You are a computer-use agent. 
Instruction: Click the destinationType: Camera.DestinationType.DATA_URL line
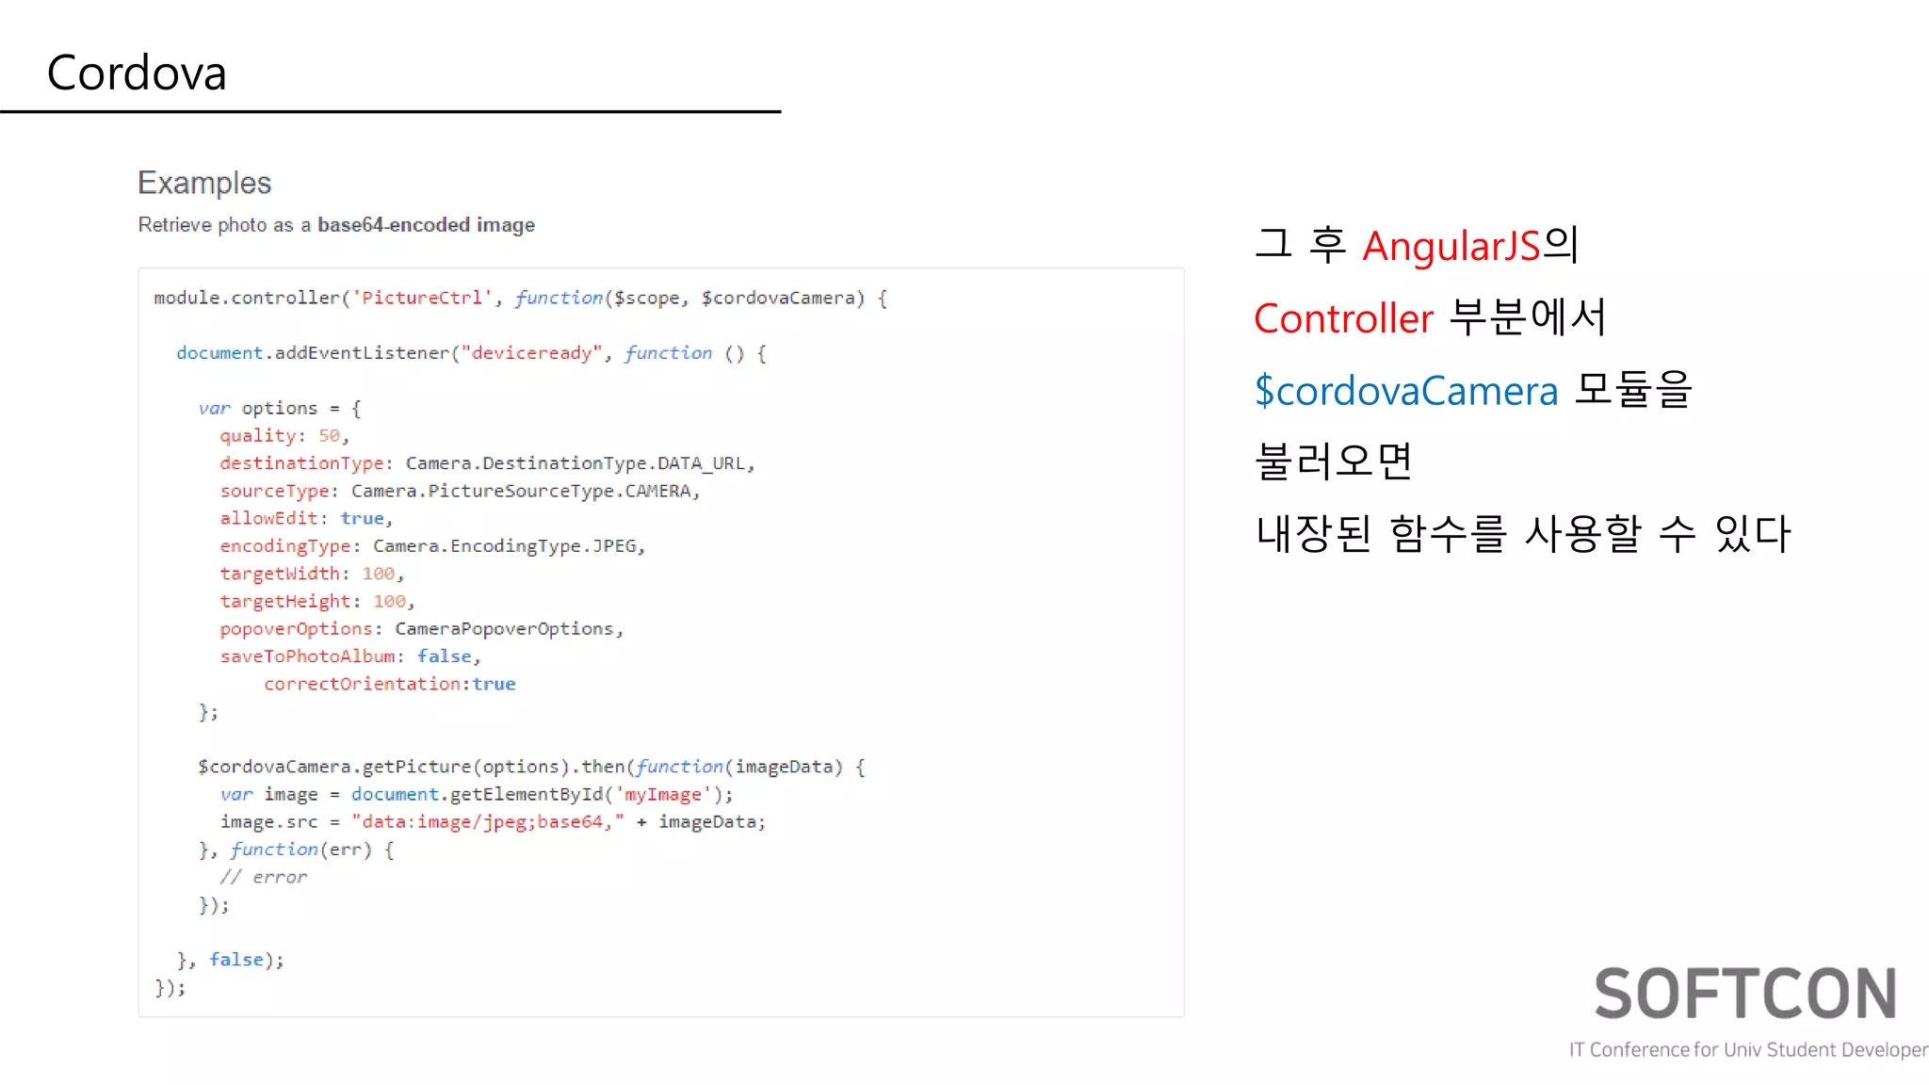pyautogui.click(x=487, y=463)
